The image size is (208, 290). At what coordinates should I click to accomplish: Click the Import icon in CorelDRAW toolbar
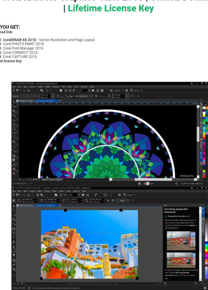(x=66, y=90)
